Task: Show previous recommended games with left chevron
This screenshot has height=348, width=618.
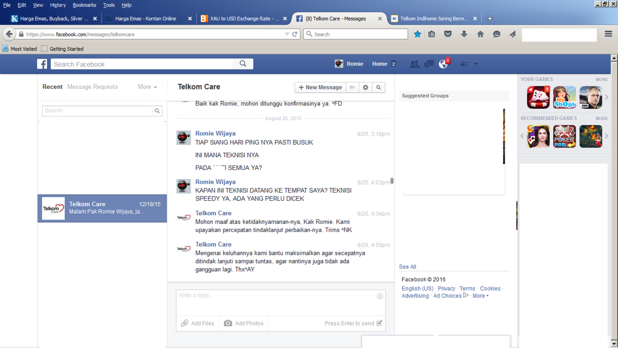Action: [x=522, y=136]
